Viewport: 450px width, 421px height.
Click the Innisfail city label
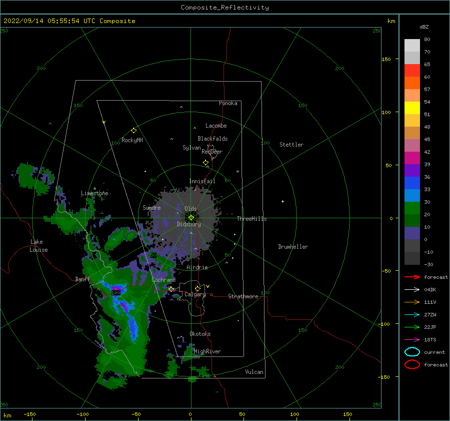tap(202, 181)
